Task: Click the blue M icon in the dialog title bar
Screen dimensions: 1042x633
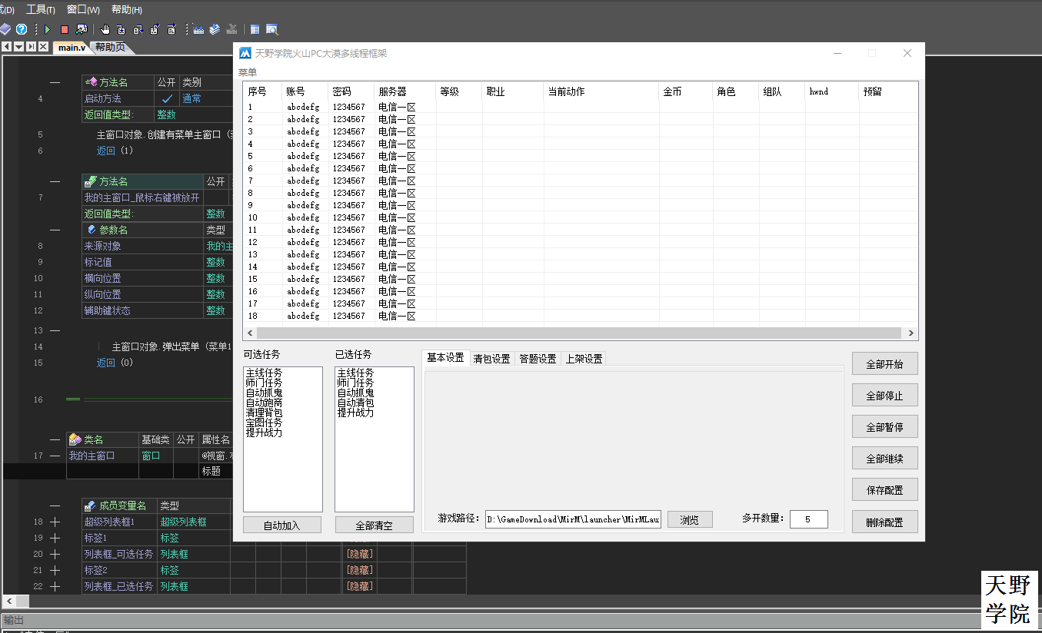Action: pos(245,53)
